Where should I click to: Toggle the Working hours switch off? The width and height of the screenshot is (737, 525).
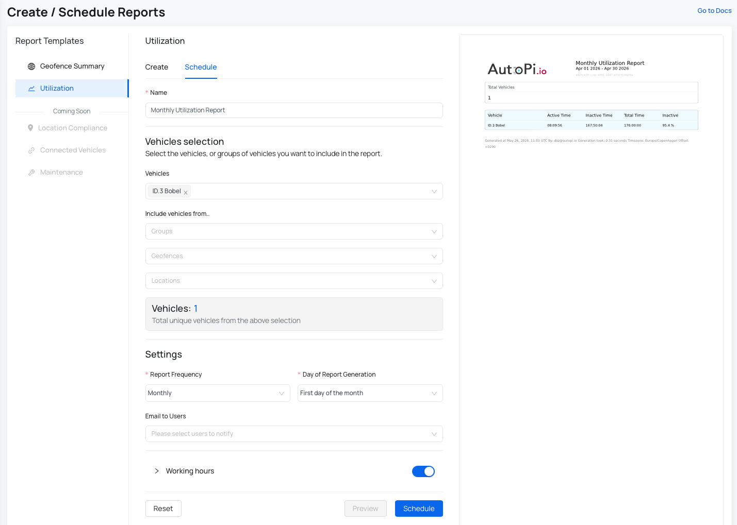[x=423, y=471]
